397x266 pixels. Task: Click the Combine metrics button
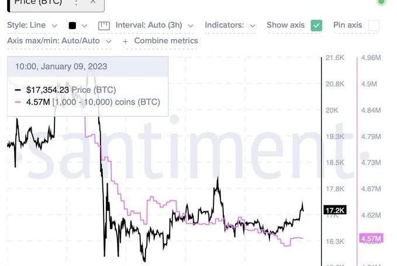[x=165, y=41]
